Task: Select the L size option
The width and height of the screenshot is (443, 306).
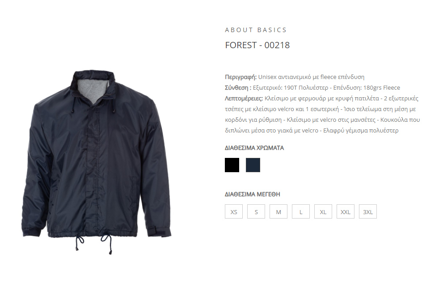Action: tap(300, 211)
